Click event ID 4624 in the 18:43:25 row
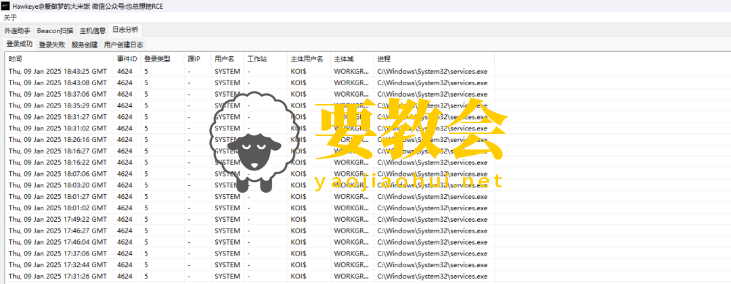 coord(125,71)
